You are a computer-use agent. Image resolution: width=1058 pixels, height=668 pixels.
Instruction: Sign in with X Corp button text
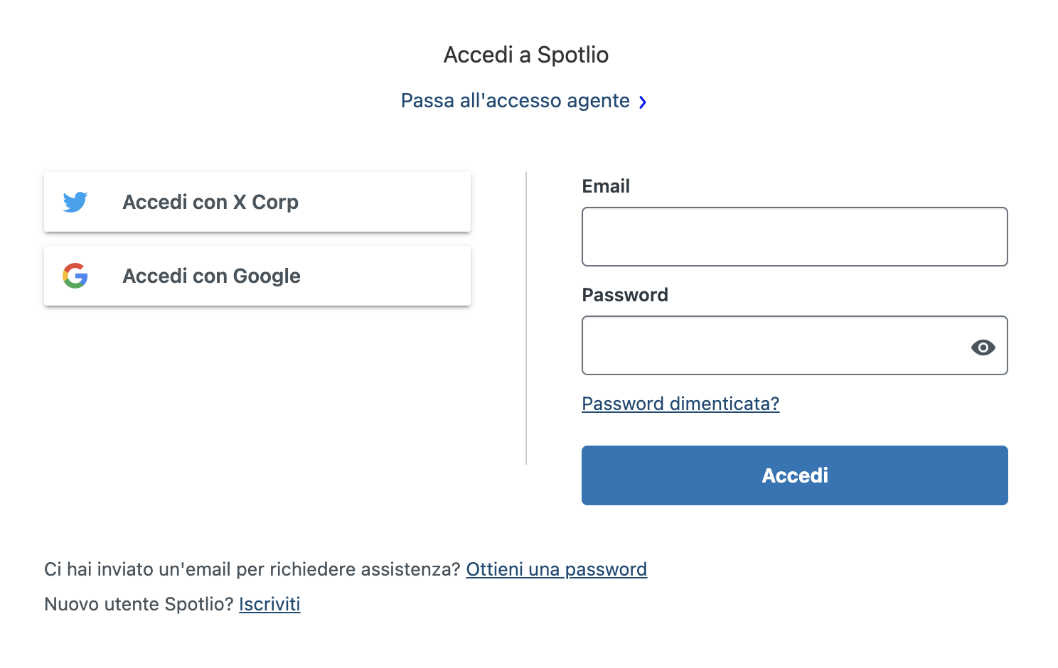(x=210, y=202)
